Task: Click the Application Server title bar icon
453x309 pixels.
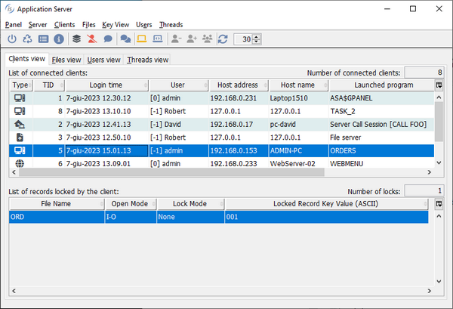Action: (9, 9)
